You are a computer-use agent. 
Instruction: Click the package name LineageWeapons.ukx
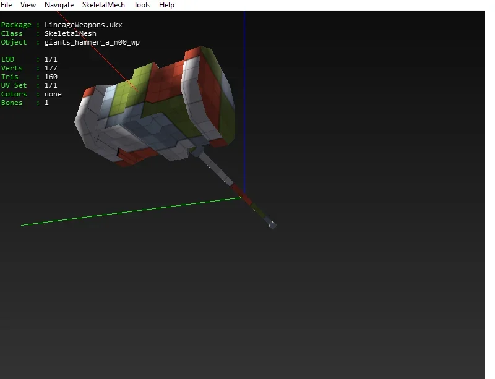click(x=84, y=25)
